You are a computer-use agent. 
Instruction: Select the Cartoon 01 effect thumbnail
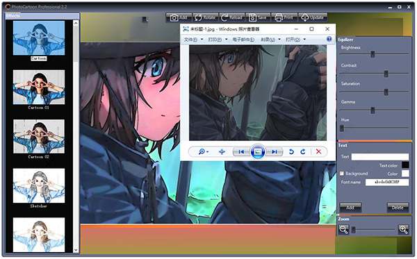pyautogui.click(x=39, y=87)
